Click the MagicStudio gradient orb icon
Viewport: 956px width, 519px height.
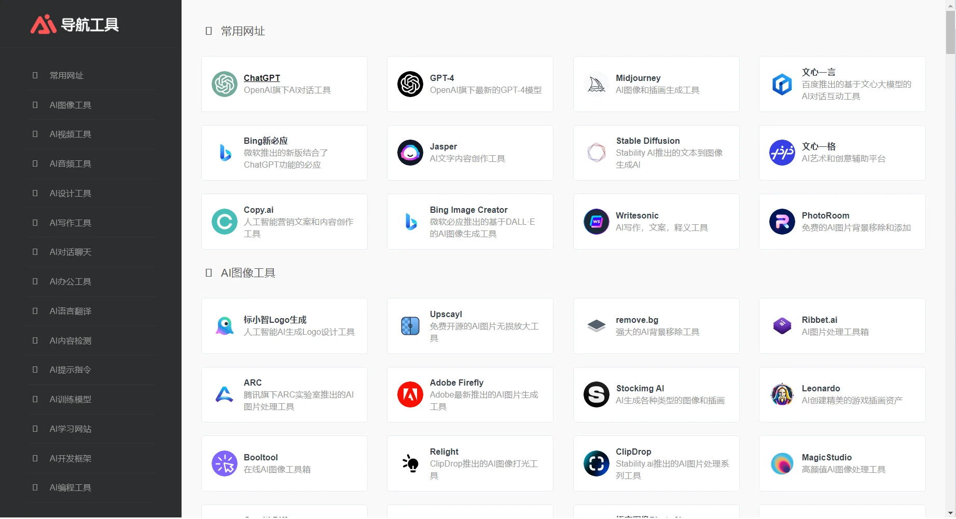[x=782, y=463]
